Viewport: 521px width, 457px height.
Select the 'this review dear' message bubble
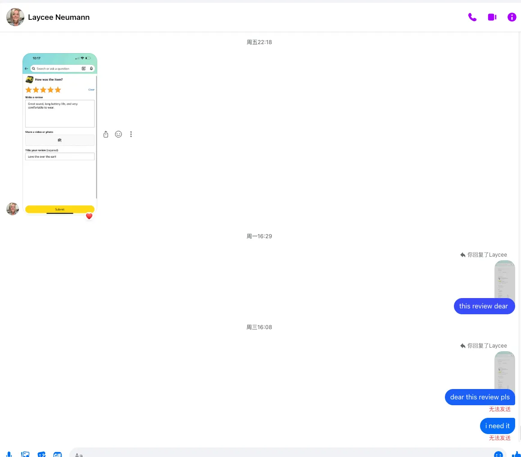[484, 306]
